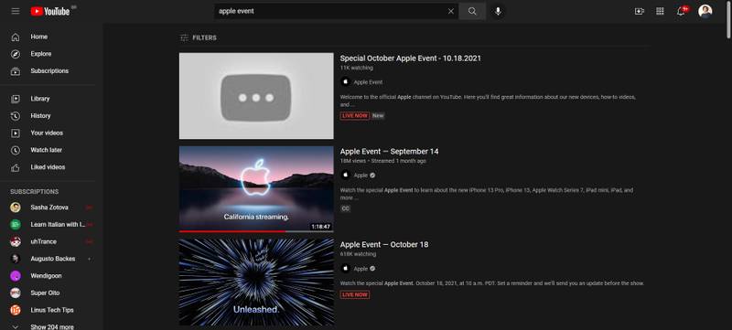Image resolution: width=732 pixels, height=330 pixels.
Task: Open Subscriptions in sidebar
Action: click(51, 71)
